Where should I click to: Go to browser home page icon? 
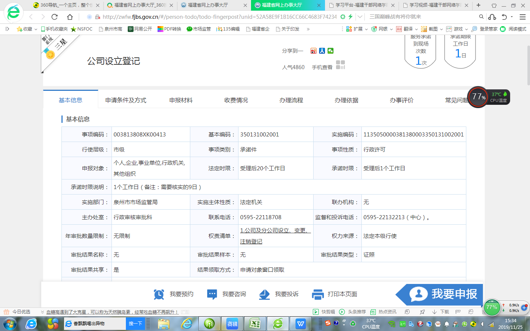[x=70, y=17]
